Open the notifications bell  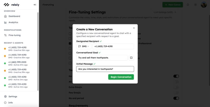(x=188, y=5)
